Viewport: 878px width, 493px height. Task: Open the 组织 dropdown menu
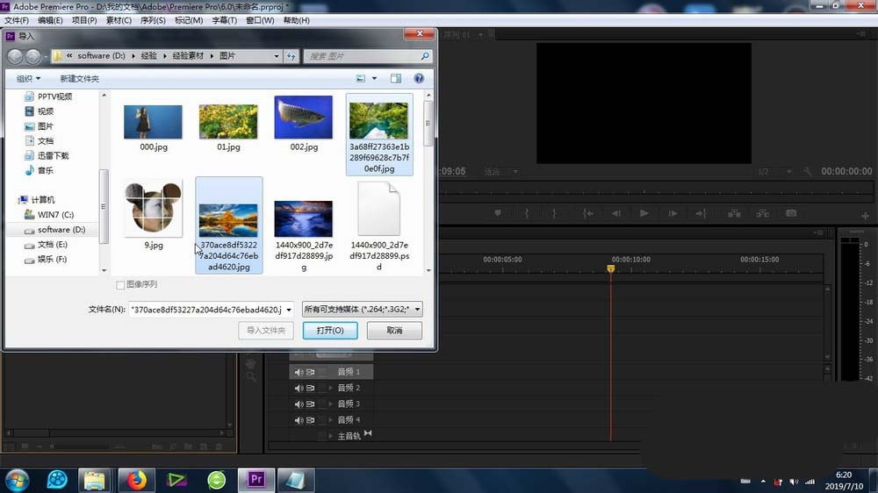point(28,78)
